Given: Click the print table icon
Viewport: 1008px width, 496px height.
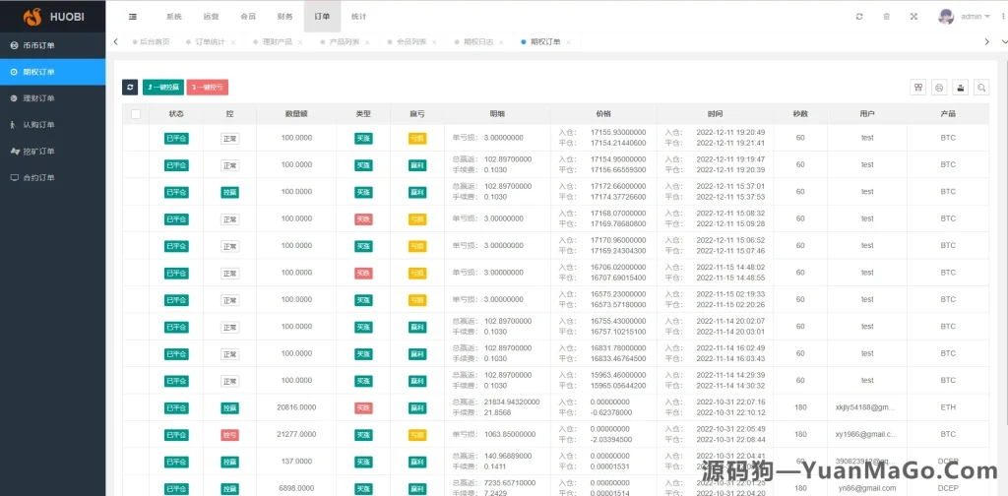Looking at the screenshot, I should coord(939,88).
